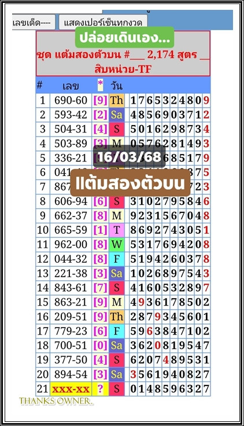The width and height of the screenshot is (244, 426).
Task: Select number 690-60 in row 1
Action: pos(71,101)
